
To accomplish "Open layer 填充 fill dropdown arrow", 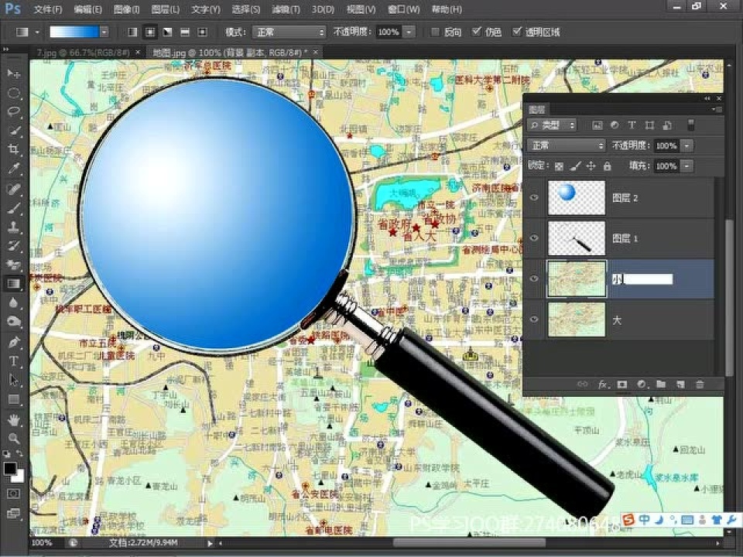I will click(x=687, y=166).
